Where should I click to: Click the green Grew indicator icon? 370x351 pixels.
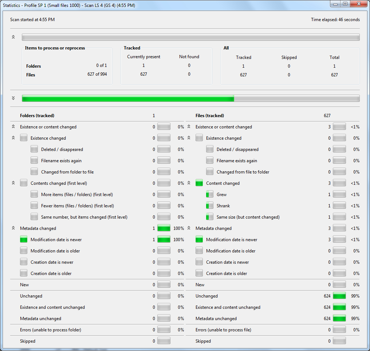[210, 195]
